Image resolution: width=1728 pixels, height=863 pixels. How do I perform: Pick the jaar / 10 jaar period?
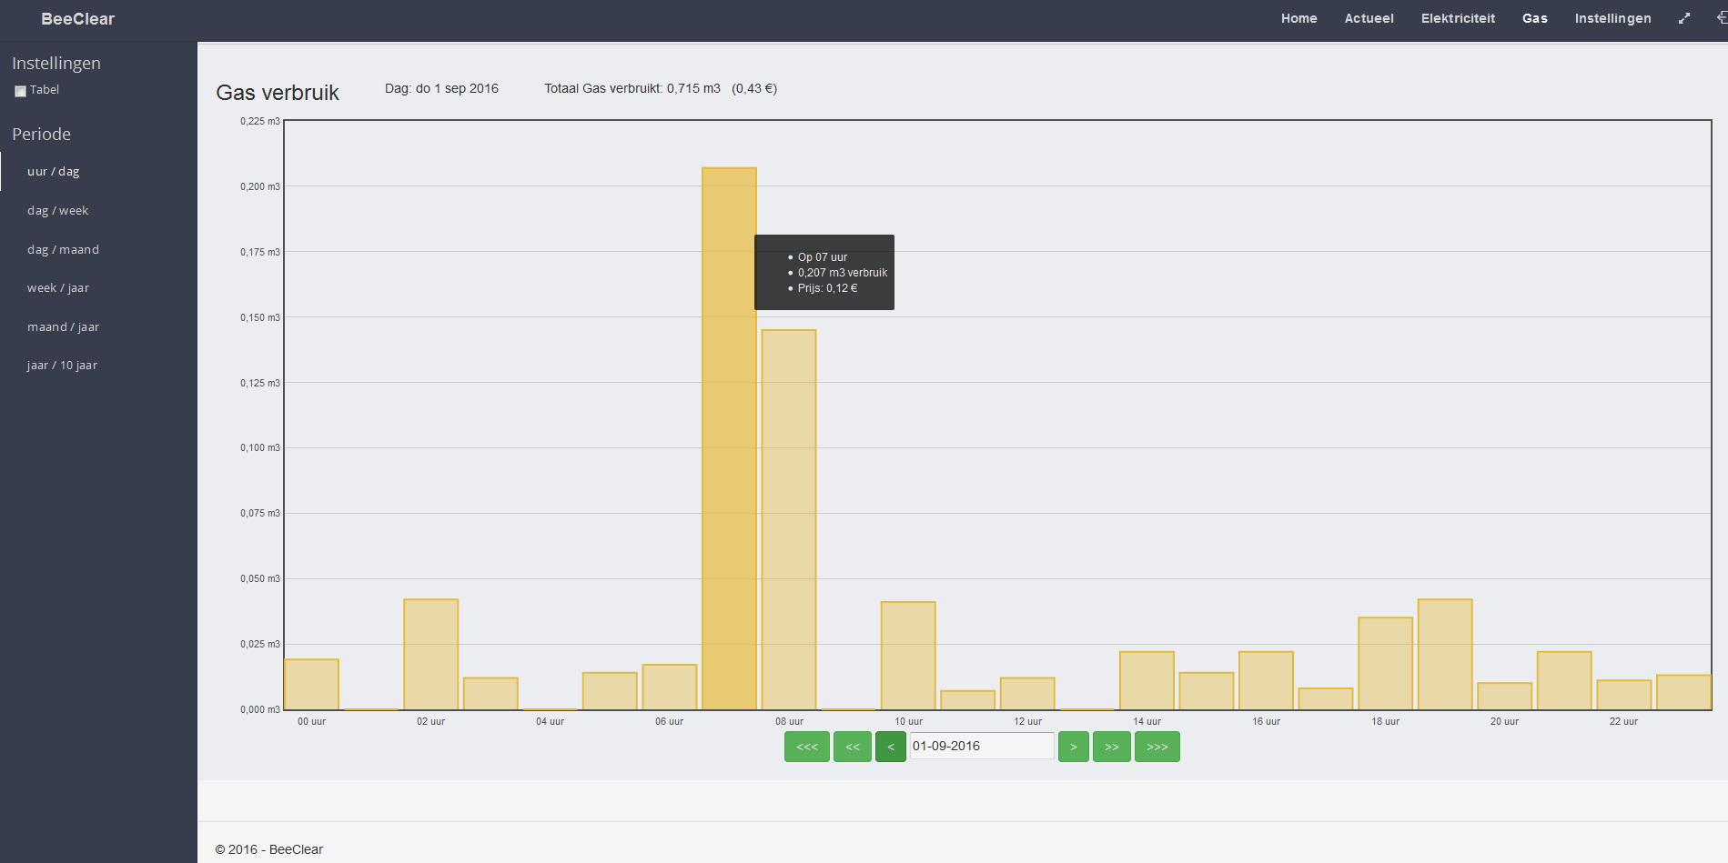click(62, 366)
